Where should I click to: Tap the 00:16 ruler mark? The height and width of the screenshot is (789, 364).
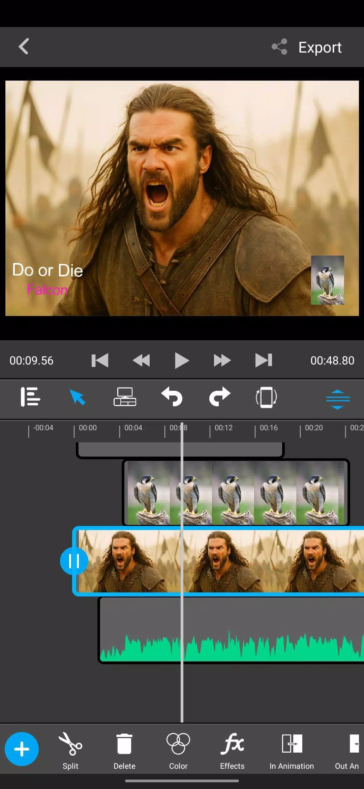(x=269, y=428)
